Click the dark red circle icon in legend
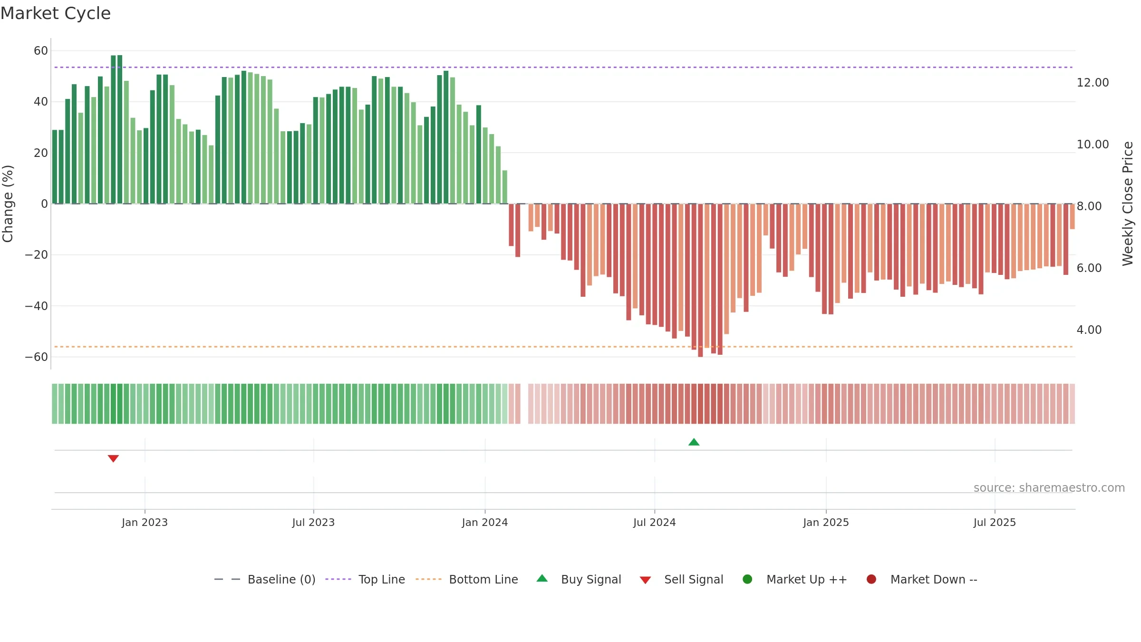This screenshot has height=642, width=1141. tap(871, 579)
